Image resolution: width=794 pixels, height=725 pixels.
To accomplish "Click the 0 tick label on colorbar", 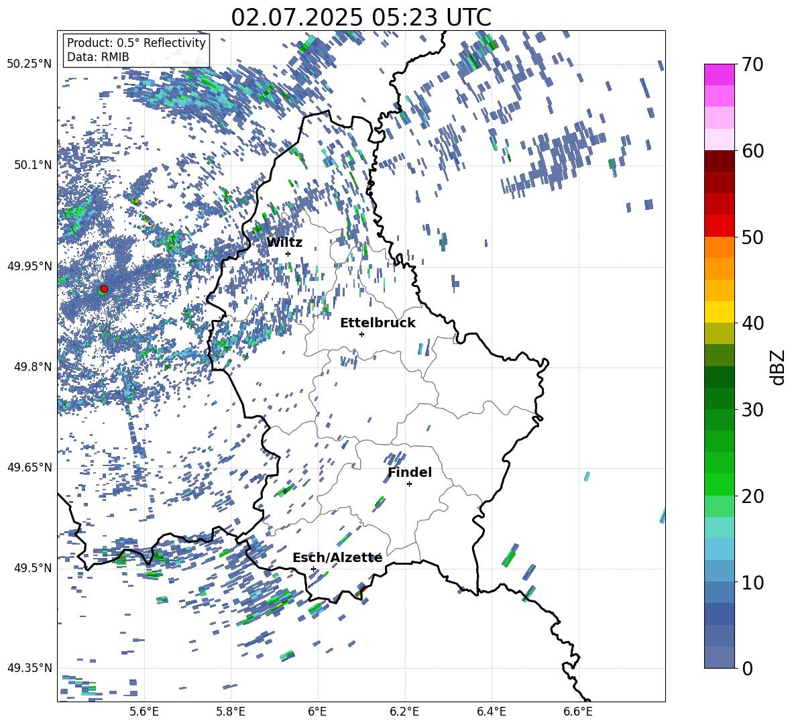I will (747, 668).
